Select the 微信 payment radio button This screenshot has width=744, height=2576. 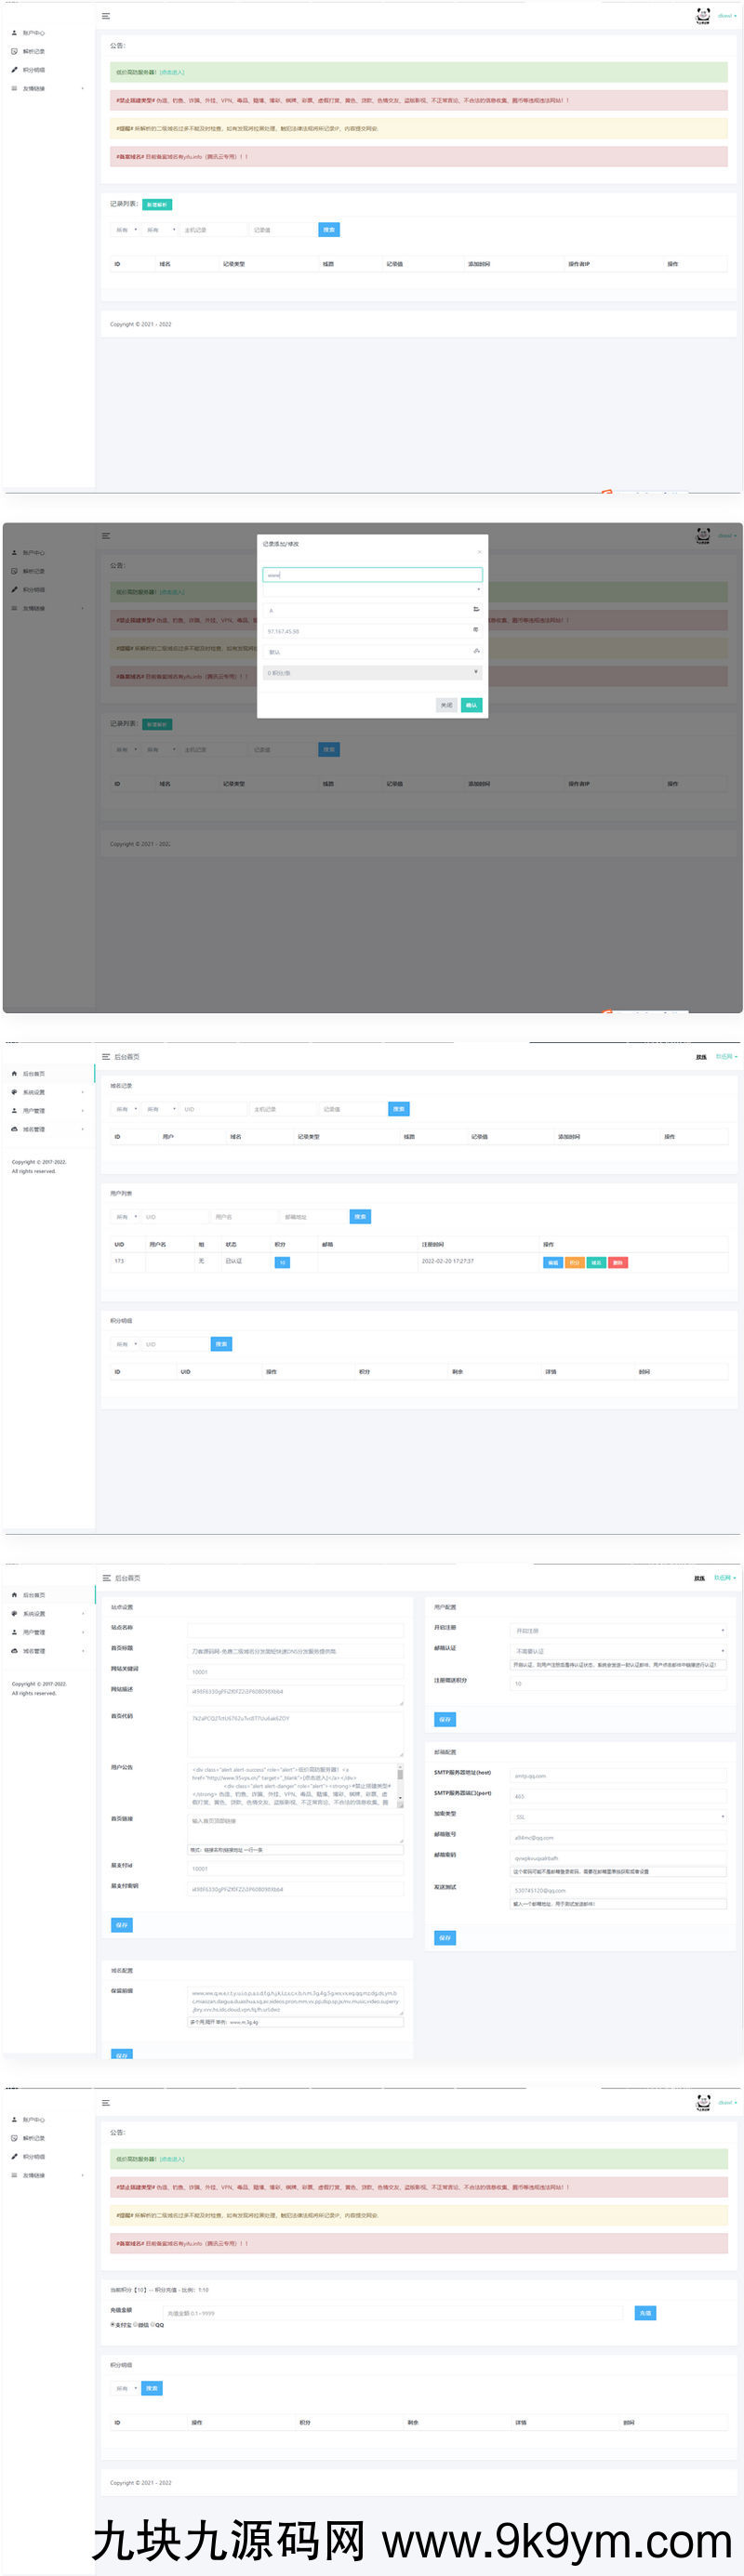tap(134, 2325)
